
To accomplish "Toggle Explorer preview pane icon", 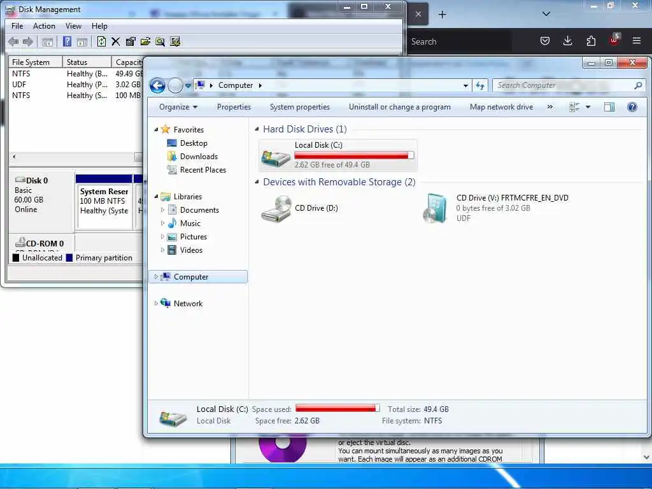I will [x=609, y=107].
